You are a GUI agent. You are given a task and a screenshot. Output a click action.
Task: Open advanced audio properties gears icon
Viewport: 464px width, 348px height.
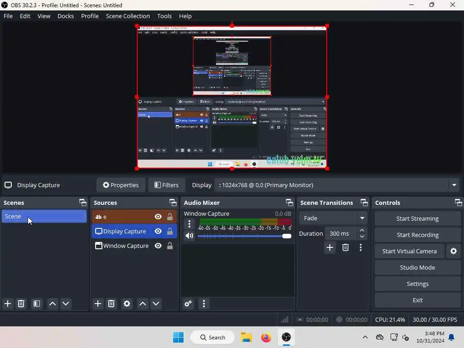[x=188, y=304]
